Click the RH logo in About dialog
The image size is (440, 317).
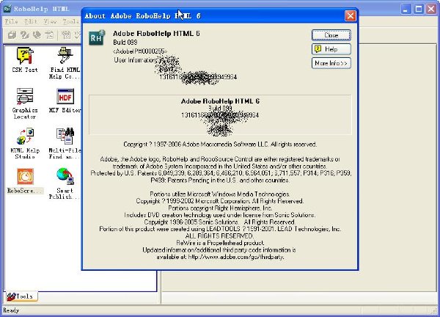(x=97, y=37)
